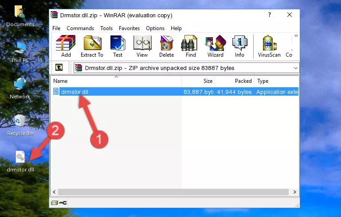Click the Delete toolbar icon
Viewport: 341px width, 217px height.
point(166,46)
